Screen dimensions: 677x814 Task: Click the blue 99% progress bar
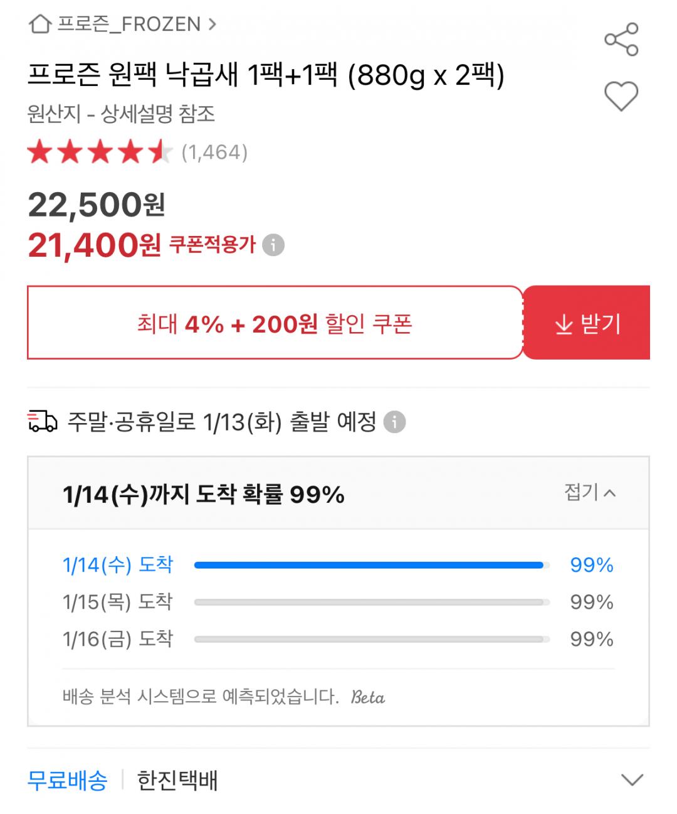coord(370,565)
